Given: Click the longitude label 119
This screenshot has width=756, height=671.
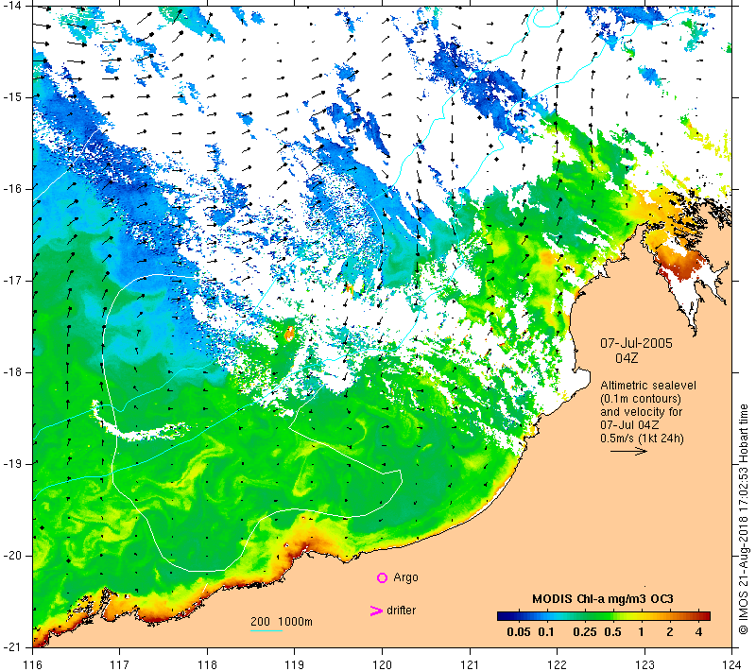Looking at the screenshot, I should click(x=295, y=664).
